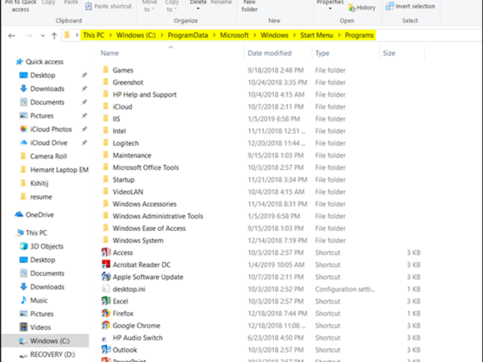The height and width of the screenshot is (362, 483).
Task: Open Hemant Laptop EM folder in sidebar
Action: [x=54, y=170]
